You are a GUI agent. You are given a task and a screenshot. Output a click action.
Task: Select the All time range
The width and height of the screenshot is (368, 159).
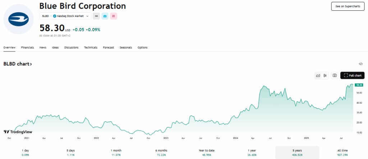click(x=342, y=153)
